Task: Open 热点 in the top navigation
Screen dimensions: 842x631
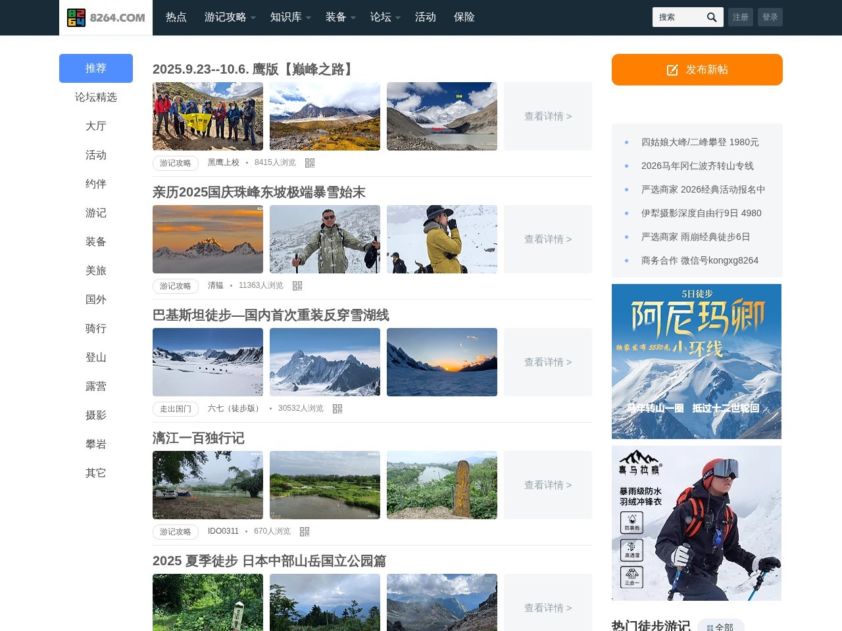Action: 176,17
